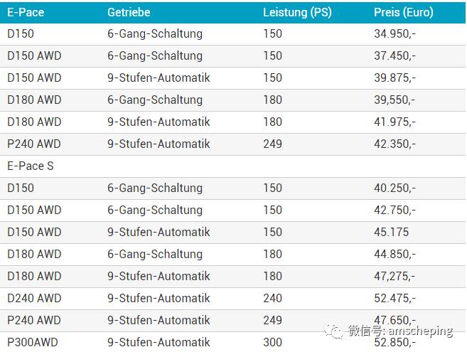Select the P300AWD model cell
The height and width of the screenshot is (352, 467).
click(33, 342)
